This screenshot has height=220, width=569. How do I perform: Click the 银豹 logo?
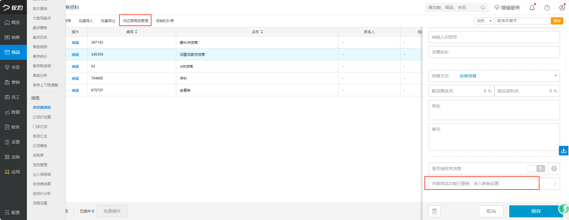click(13, 7)
